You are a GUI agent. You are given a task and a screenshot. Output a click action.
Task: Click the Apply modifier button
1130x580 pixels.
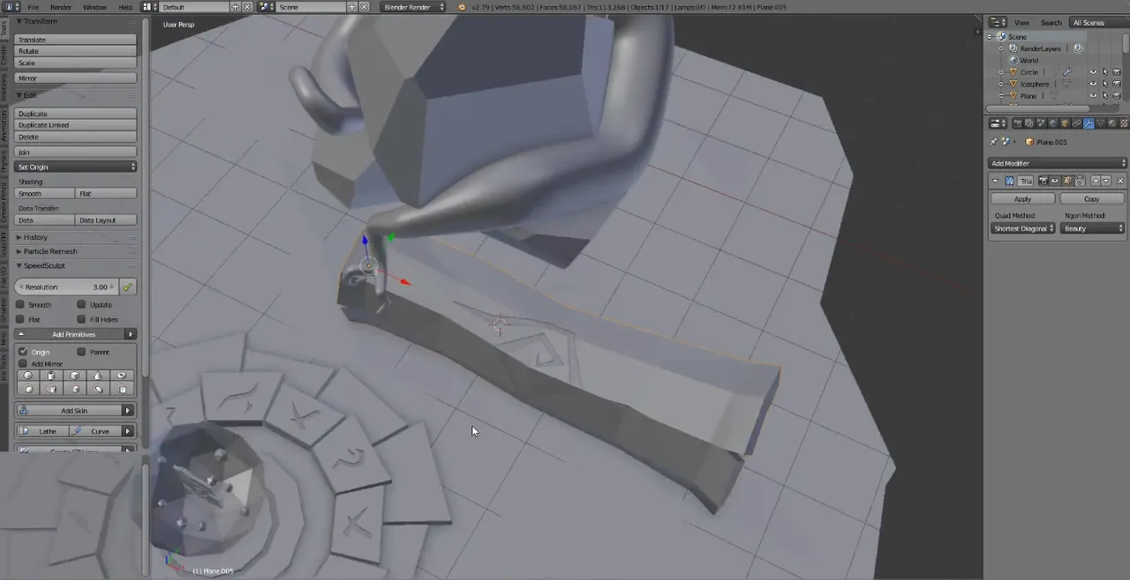pos(1023,199)
